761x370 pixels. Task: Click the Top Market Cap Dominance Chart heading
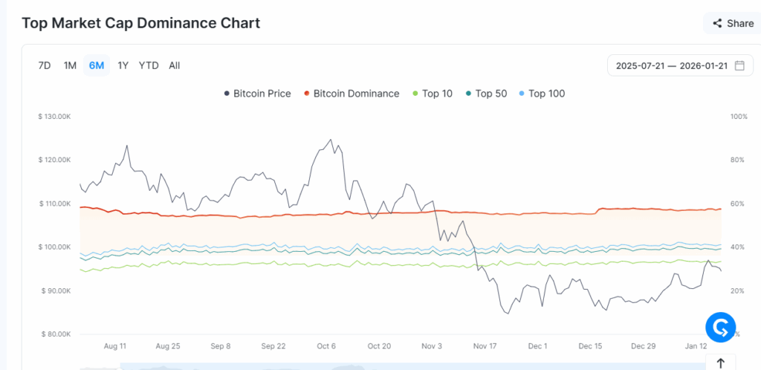[140, 23]
